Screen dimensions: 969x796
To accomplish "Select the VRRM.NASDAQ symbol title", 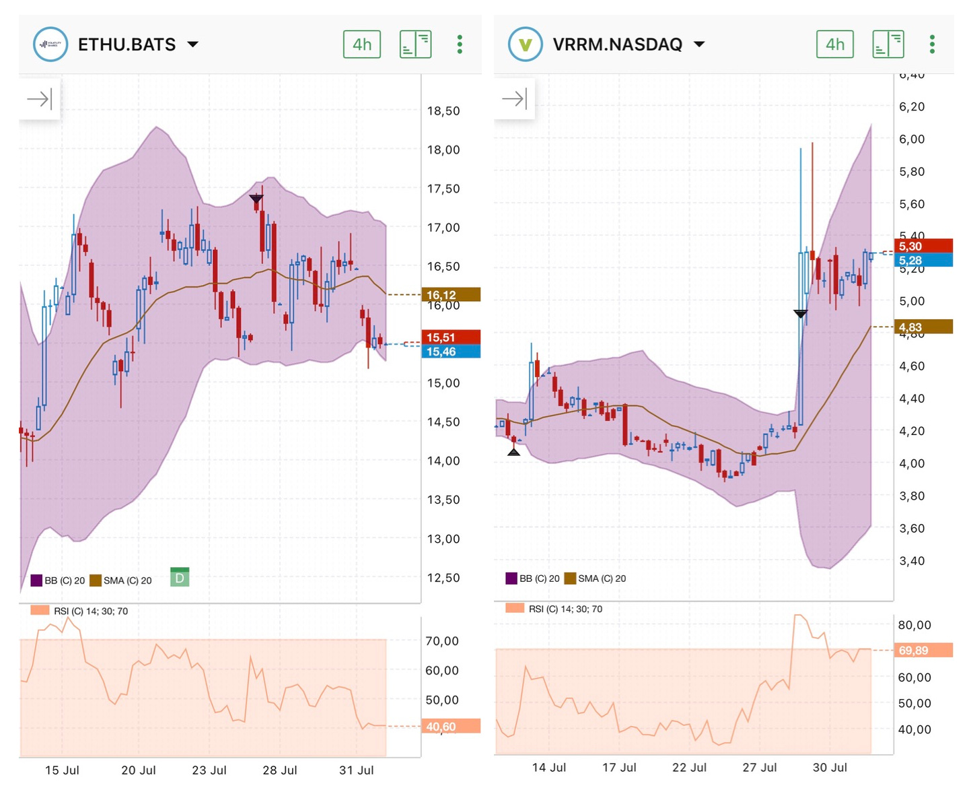I will tap(618, 44).
